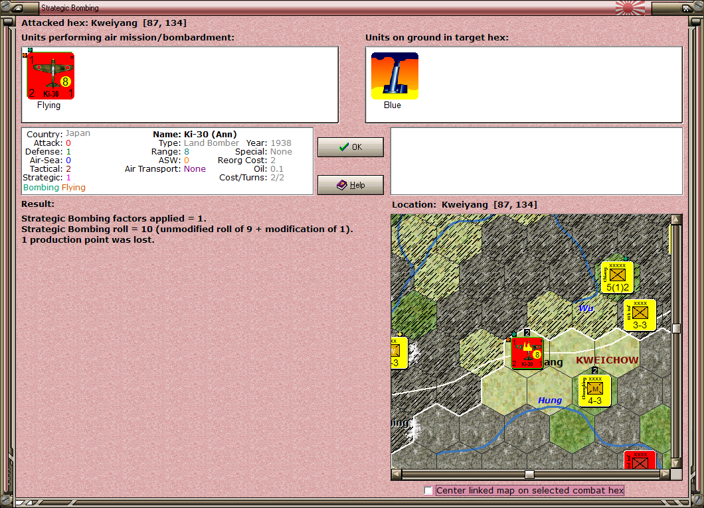This screenshot has height=508, width=704.
Task: Click the "Country: Japan" stat
Action: pos(58,133)
